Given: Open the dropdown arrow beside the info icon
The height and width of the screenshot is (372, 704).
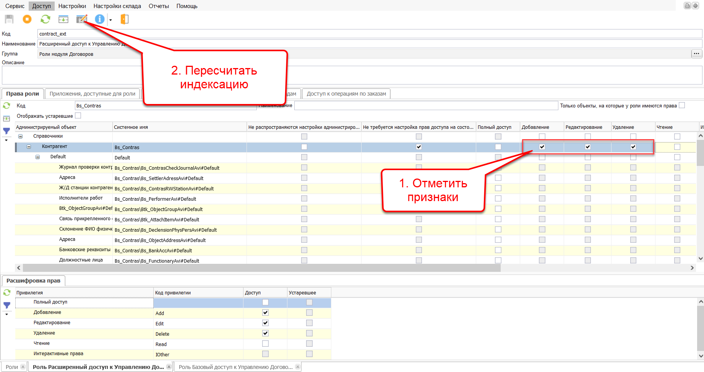Looking at the screenshot, I should 110,20.
